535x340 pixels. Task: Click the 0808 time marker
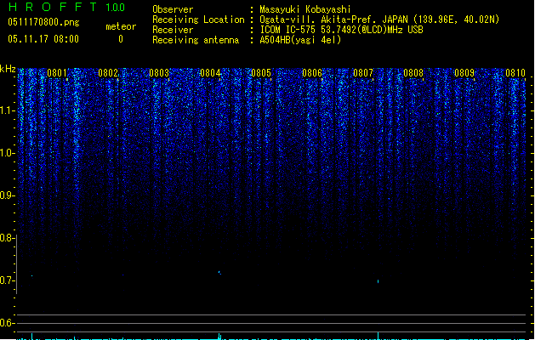point(413,73)
